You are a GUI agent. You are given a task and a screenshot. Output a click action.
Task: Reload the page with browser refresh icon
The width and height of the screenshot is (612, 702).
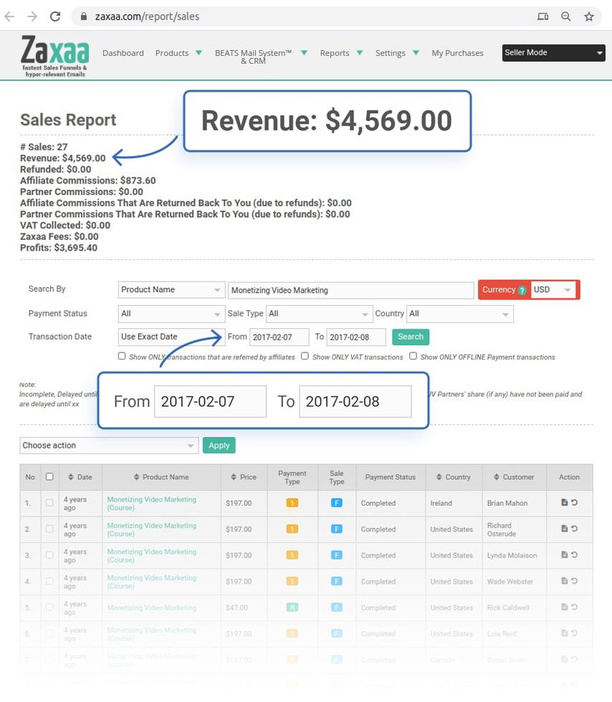55,16
